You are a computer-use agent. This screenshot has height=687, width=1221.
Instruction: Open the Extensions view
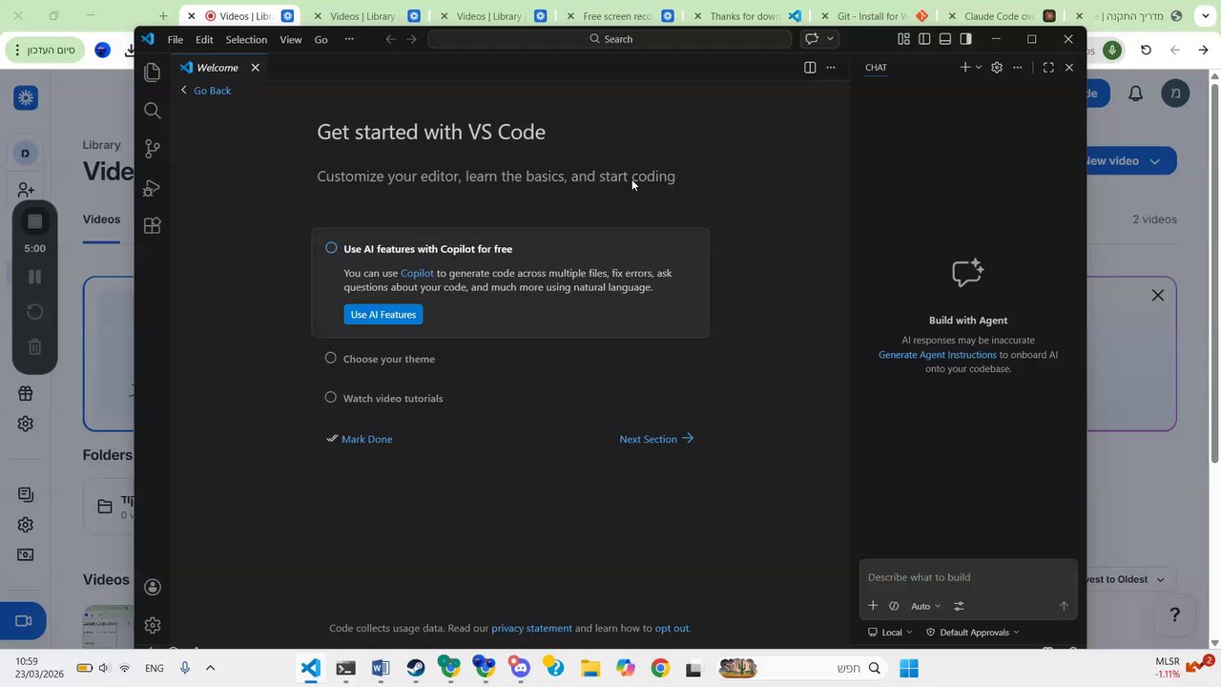coord(152,226)
